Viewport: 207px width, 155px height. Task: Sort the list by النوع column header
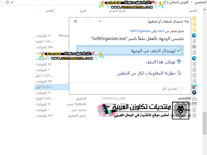pyautogui.click(x=83, y=11)
